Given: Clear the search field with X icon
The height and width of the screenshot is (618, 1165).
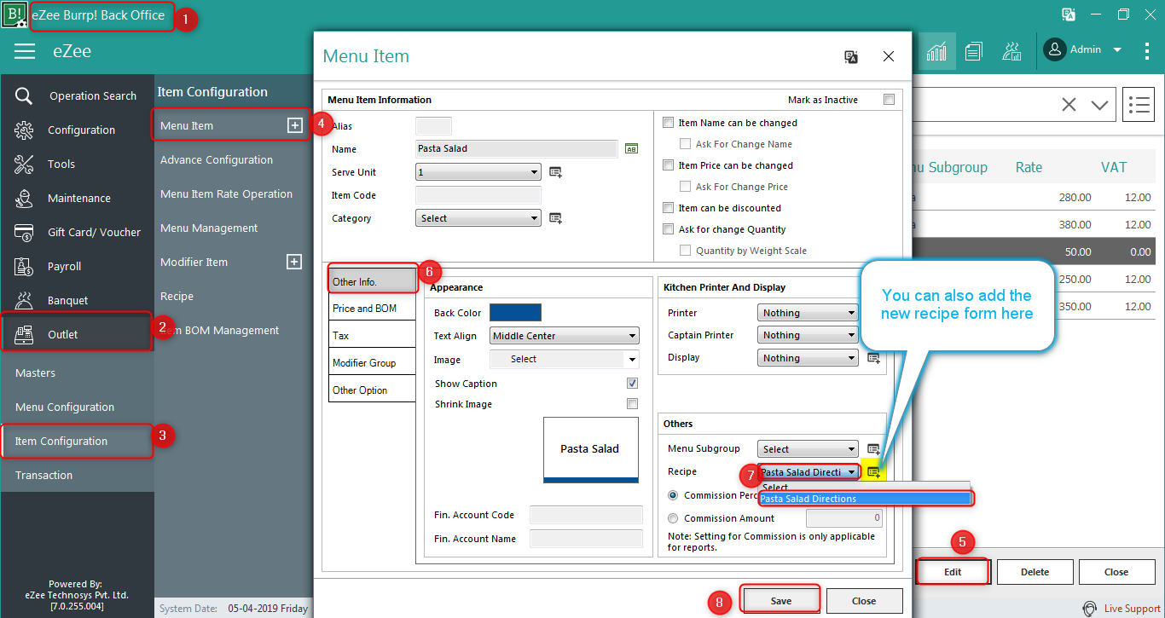Looking at the screenshot, I should [1068, 105].
